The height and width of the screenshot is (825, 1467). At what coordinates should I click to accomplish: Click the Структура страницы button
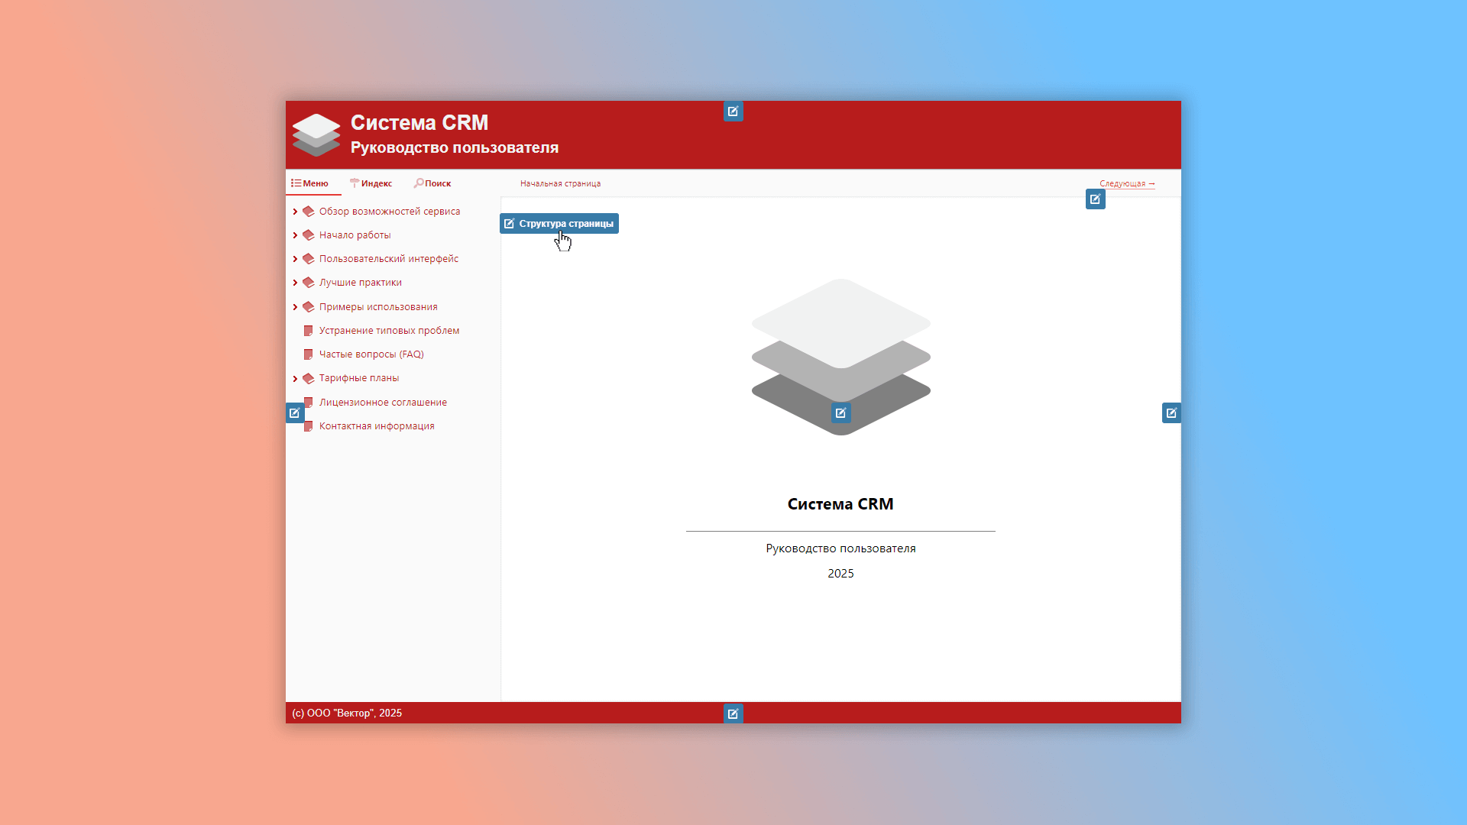(559, 224)
